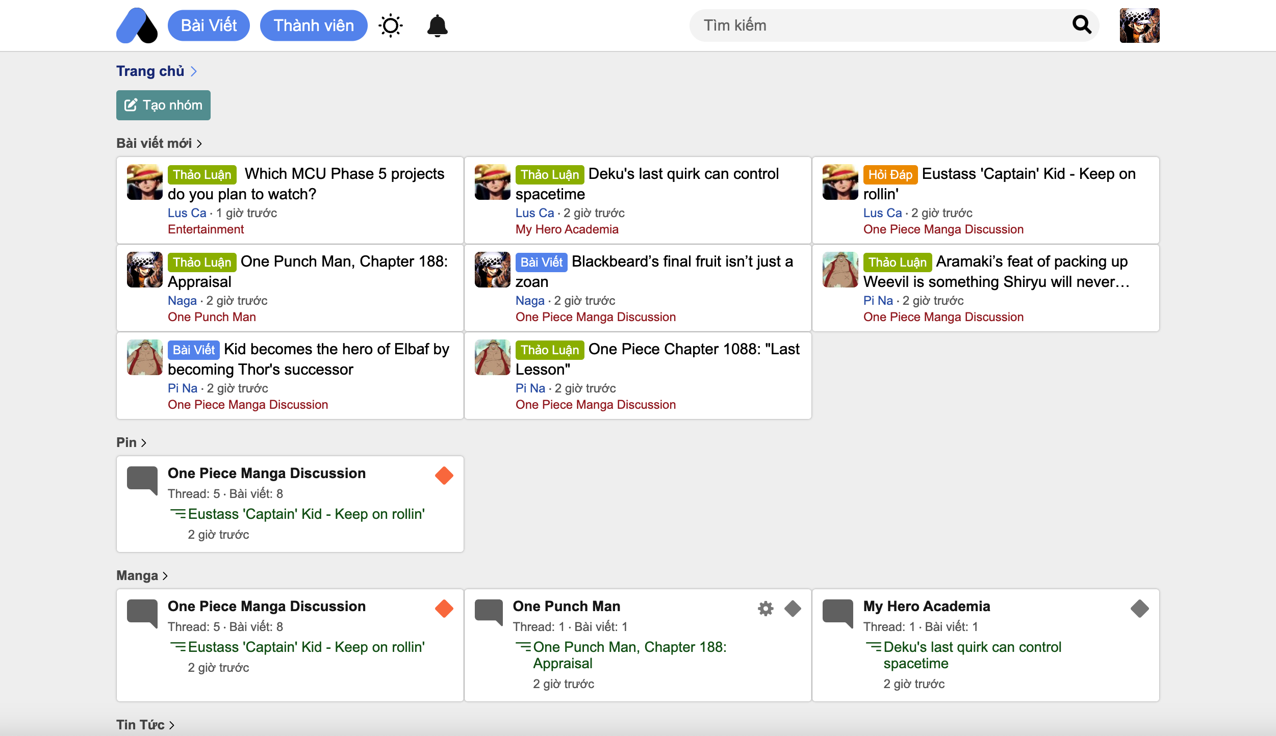Open the notifications bell icon
The image size is (1276, 736).
point(438,25)
